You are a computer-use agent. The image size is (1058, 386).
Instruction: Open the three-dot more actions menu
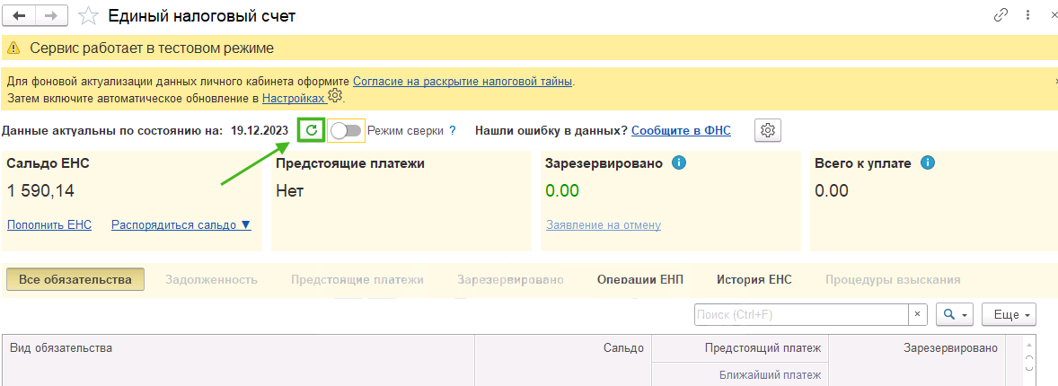pyautogui.click(x=1027, y=15)
